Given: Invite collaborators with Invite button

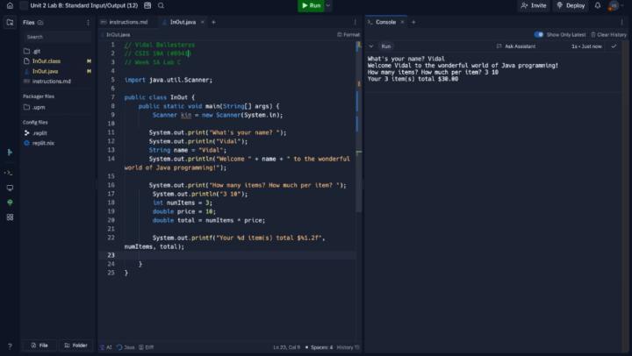Looking at the screenshot, I should point(534,5).
